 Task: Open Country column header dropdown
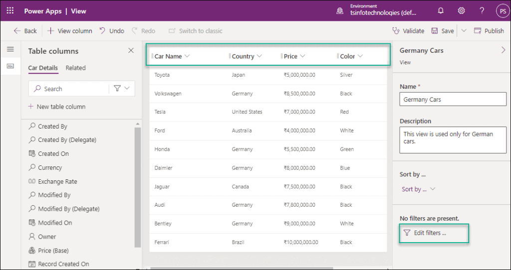[259, 56]
